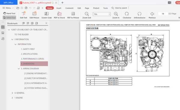The width and height of the screenshot is (180, 110).
Task: Click the Click to search box
Action: [119, 8]
